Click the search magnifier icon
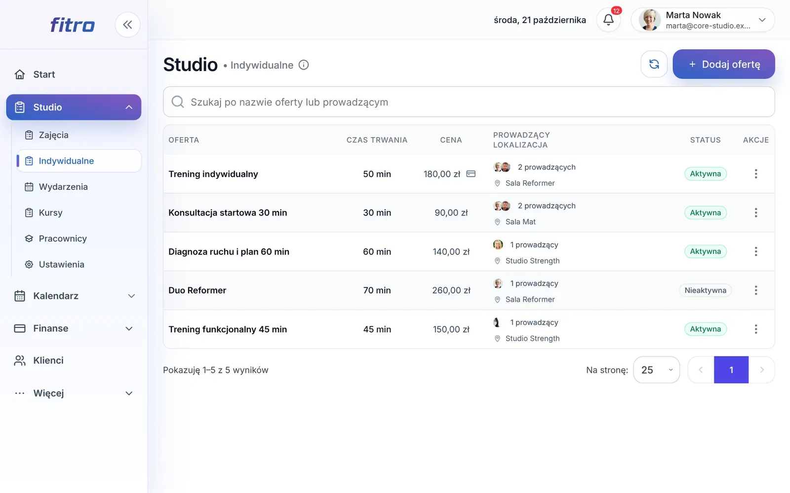 178,102
